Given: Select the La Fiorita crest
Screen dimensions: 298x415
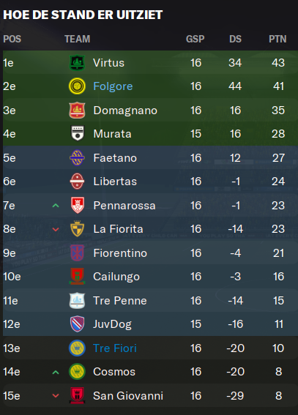Looking at the screenshot, I should coord(77,228).
